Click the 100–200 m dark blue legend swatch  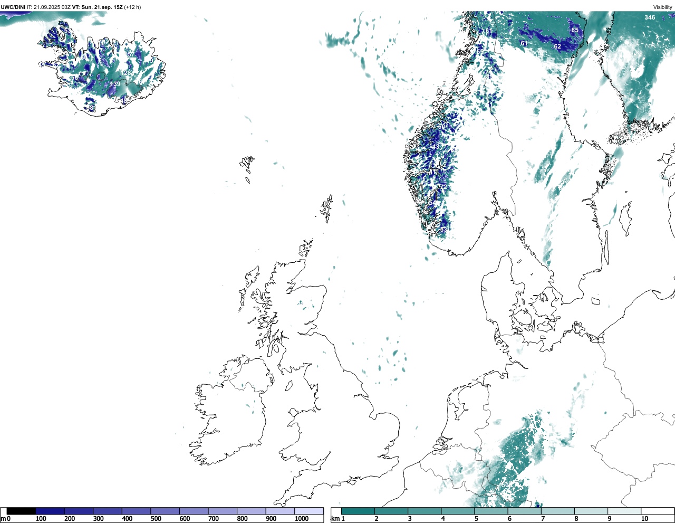[x=50, y=511]
